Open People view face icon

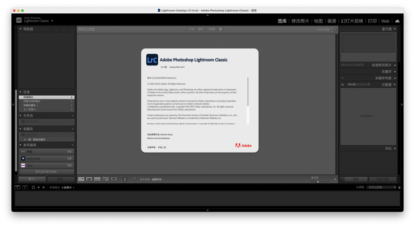coord(114,179)
